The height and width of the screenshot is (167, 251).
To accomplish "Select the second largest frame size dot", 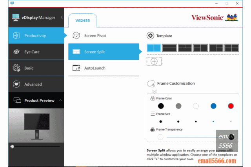I will pyautogui.click(x=178, y=121).
